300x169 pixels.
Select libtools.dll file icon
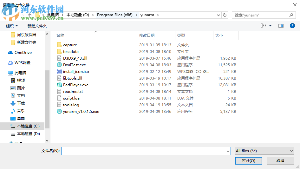click(59, 78)
